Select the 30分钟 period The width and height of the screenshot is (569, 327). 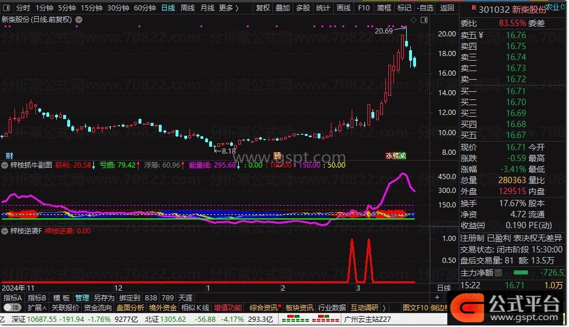(x=118, y=8)
